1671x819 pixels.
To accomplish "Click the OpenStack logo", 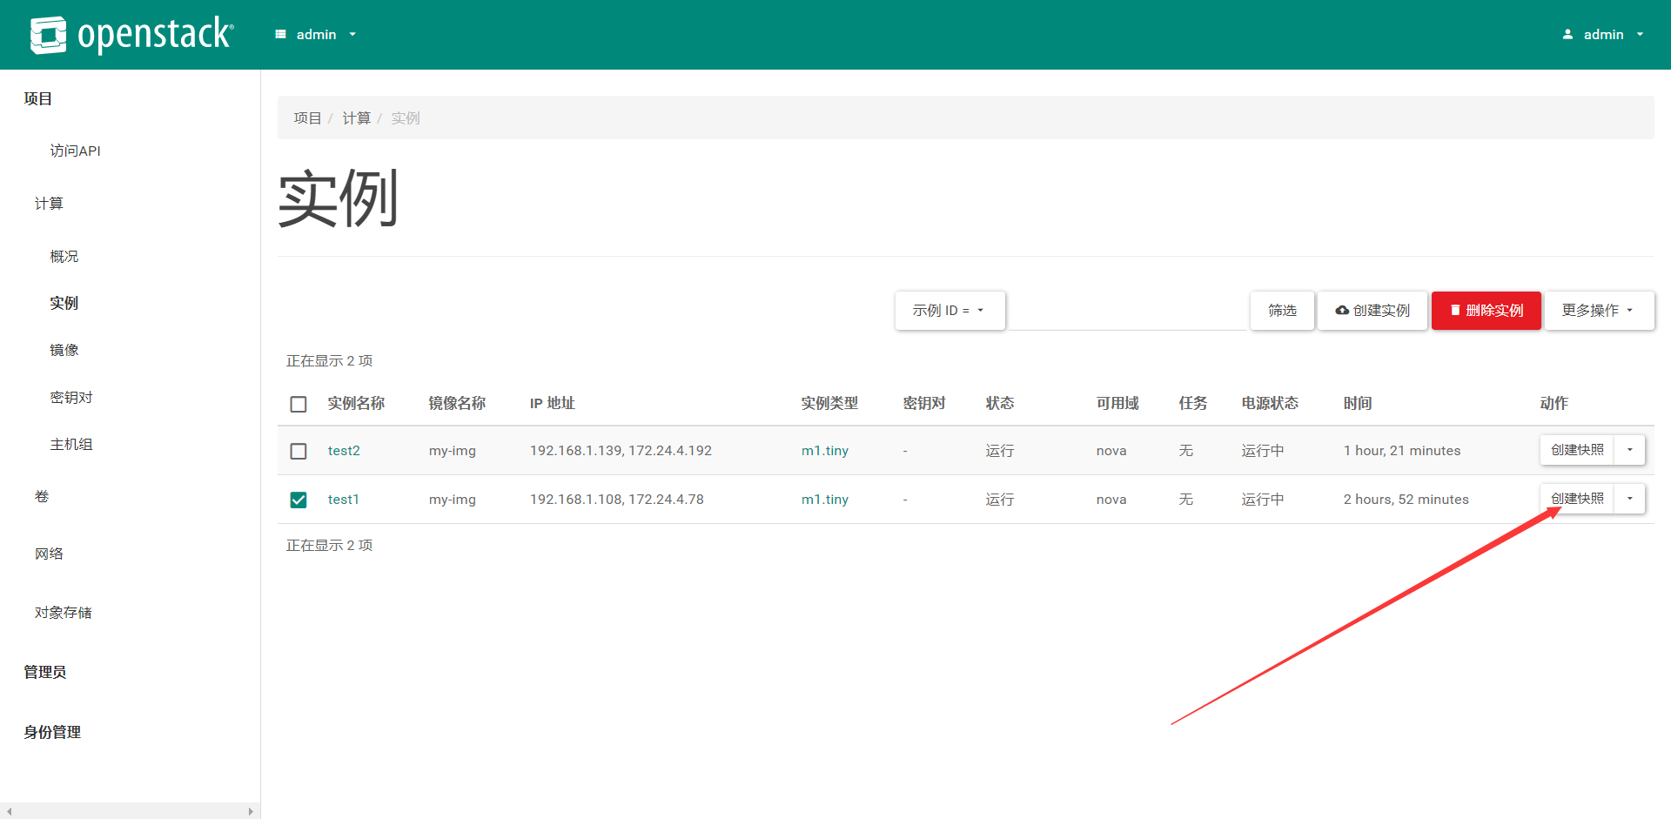I will (x=131, y=35).
